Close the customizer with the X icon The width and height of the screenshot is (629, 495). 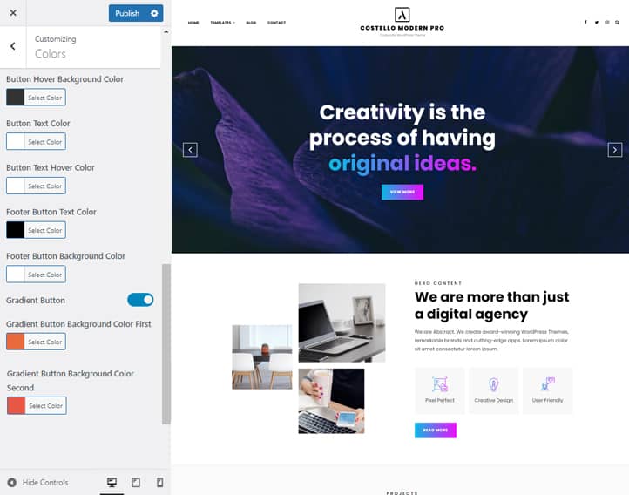point(13,13)
